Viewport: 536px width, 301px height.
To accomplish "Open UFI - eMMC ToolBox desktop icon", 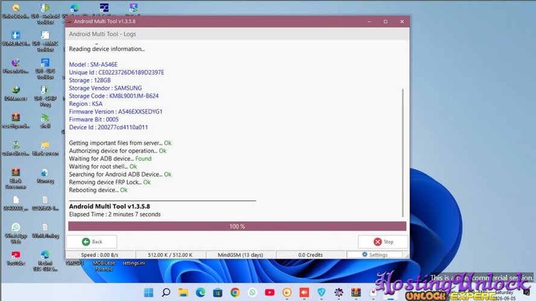I will pyautogui.click(x=45, y=41).
